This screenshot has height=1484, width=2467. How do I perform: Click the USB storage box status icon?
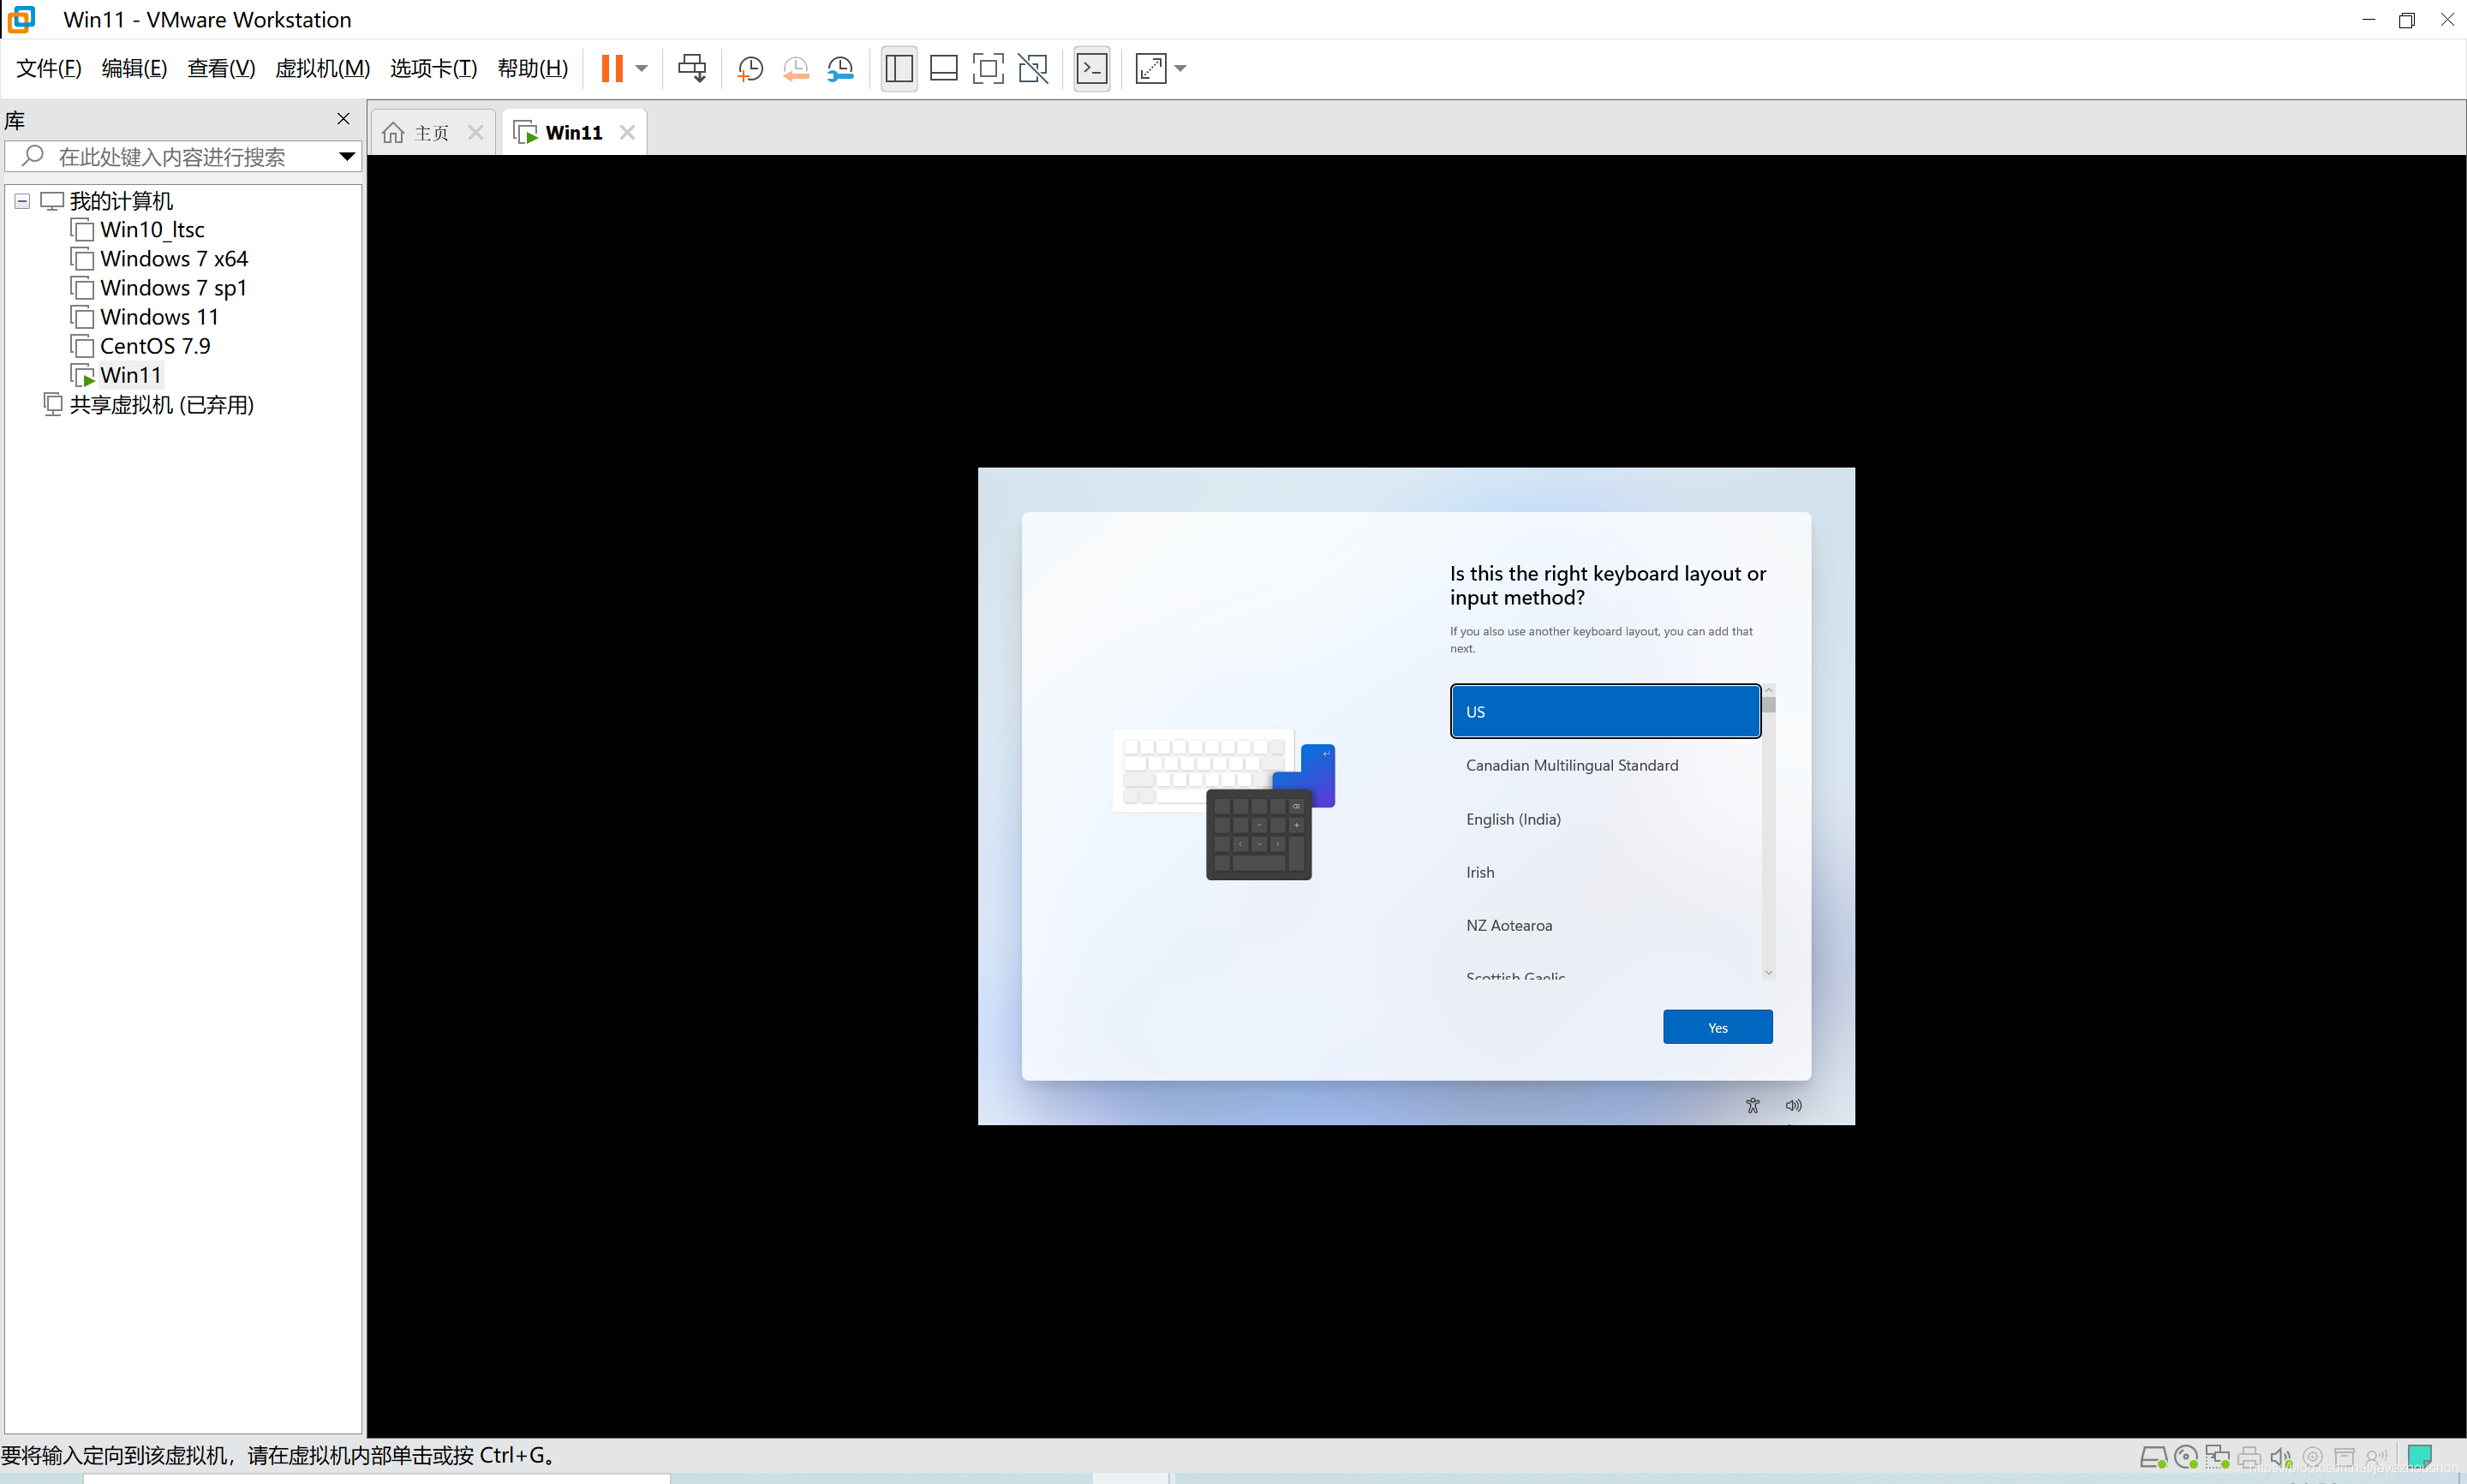tap(2345, 1457)
